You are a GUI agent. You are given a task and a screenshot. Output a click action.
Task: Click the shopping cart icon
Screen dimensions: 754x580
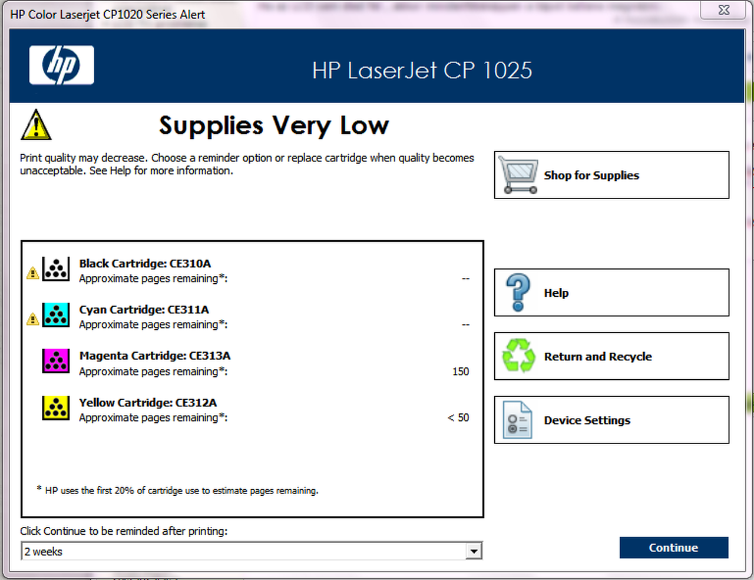pyautogui.click(x=518, y=175)
